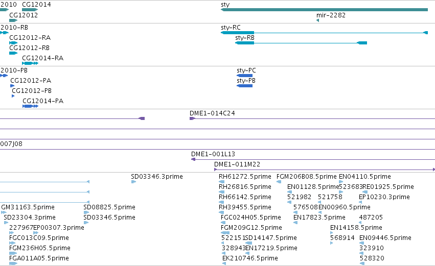
Task: Click the RH39455.5prime EST label
Action: pyautogui.click(x=245, y=207)
